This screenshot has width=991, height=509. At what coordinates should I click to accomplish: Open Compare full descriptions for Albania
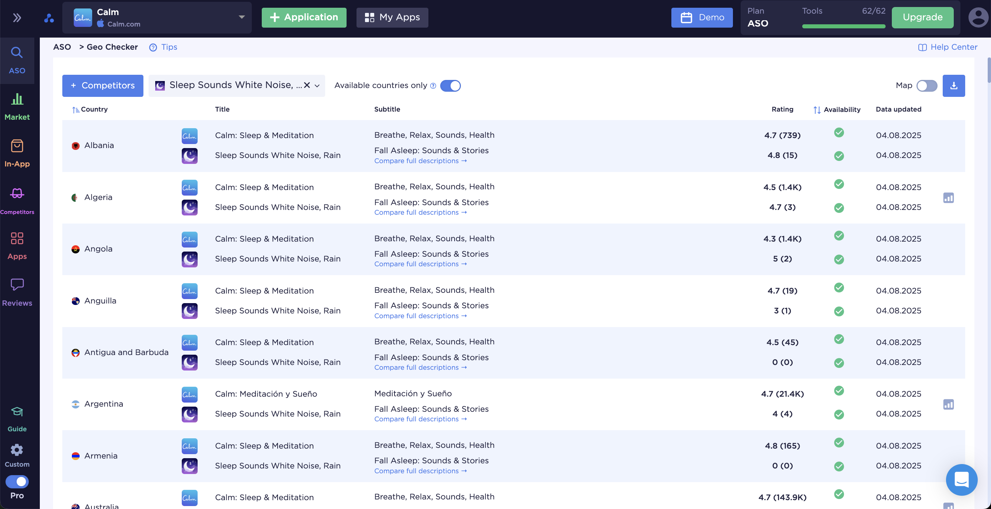(x=421, y=161)
